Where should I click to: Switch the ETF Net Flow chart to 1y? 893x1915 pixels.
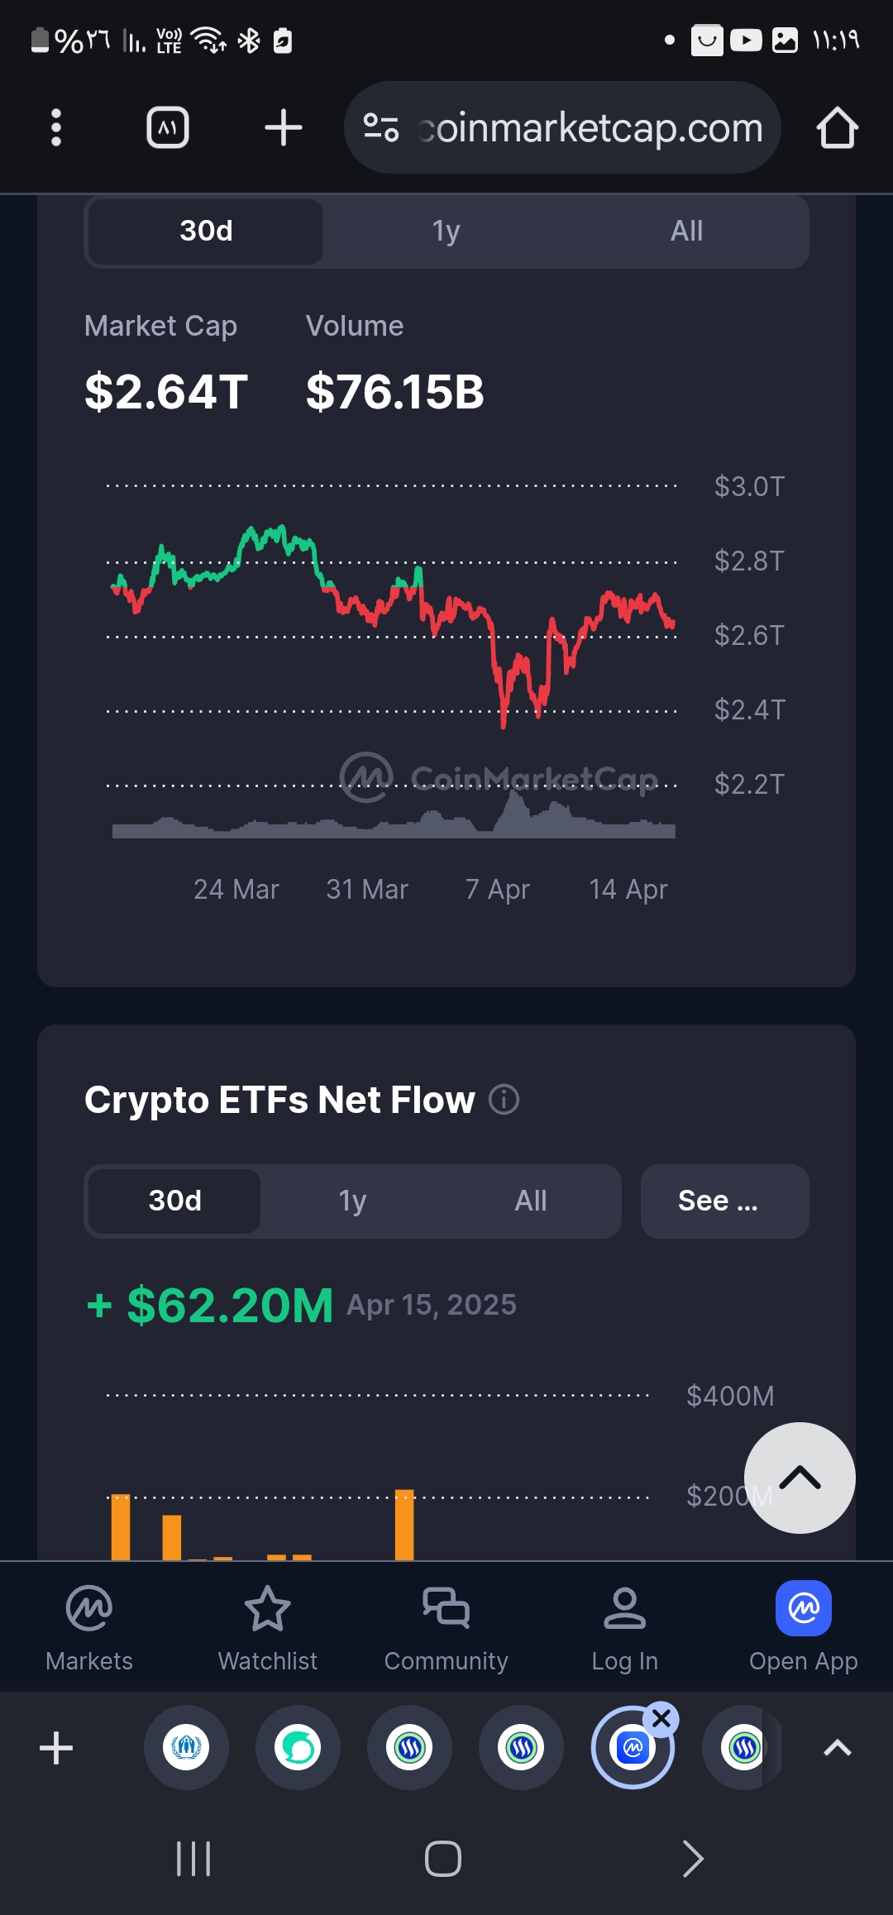click(352, 1201)
